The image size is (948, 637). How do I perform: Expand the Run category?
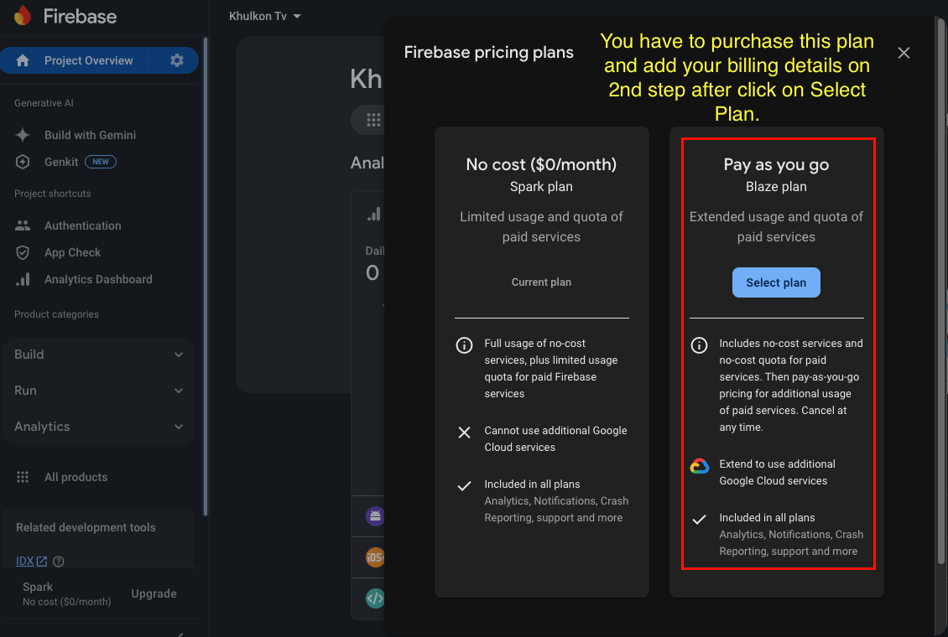[98, 391]
